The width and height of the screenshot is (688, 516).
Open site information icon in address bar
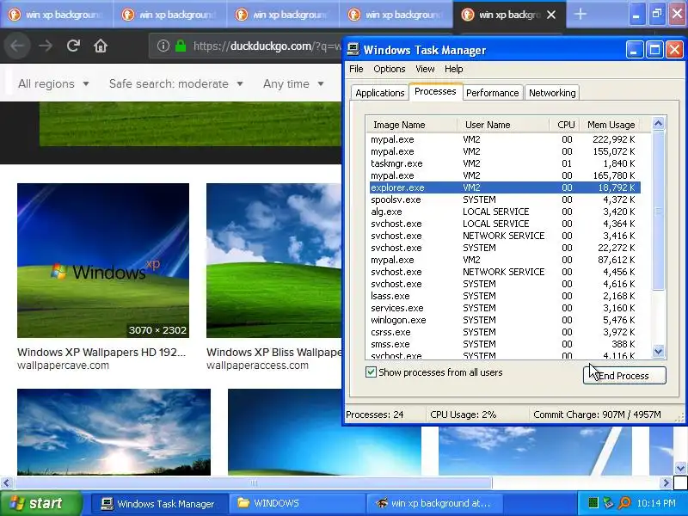coord(163,46)
